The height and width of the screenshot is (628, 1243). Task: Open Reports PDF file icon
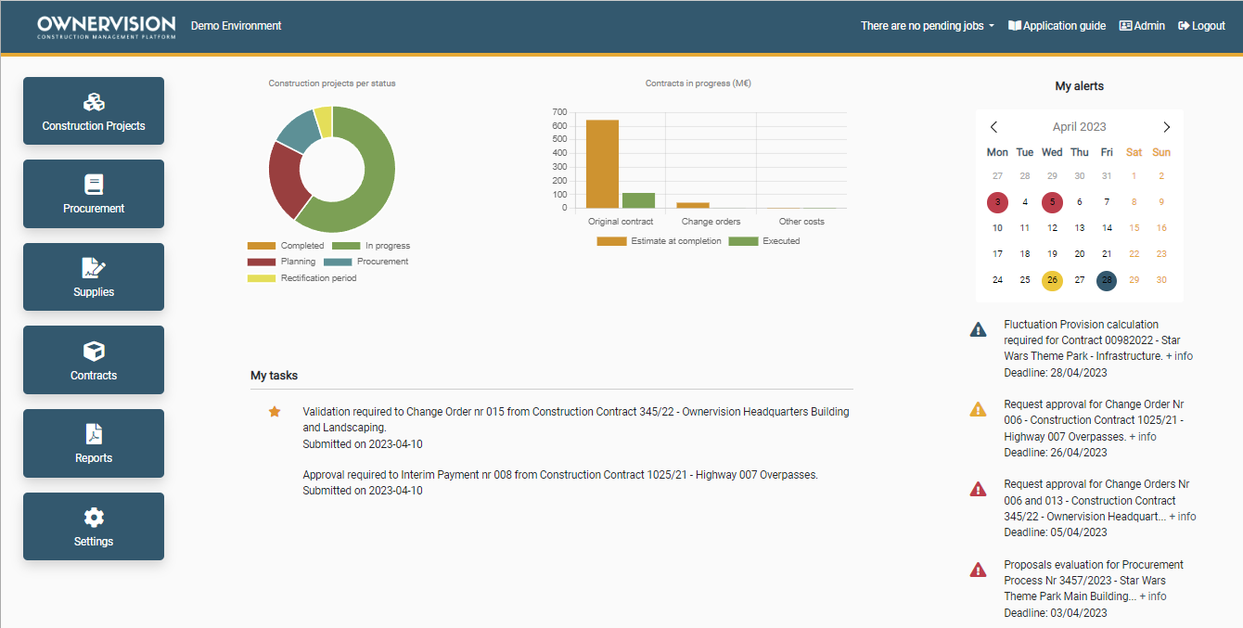coord(94,434)
